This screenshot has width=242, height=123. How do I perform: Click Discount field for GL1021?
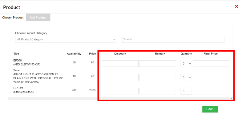click(x=120, y=91)
